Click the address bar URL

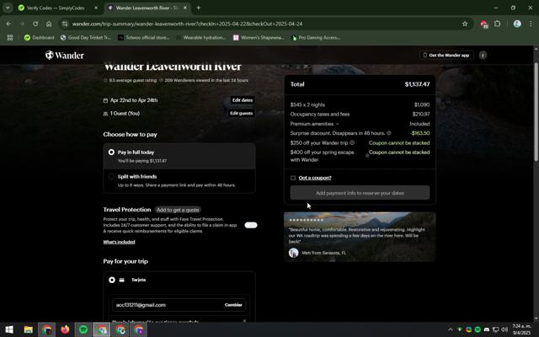187,24
